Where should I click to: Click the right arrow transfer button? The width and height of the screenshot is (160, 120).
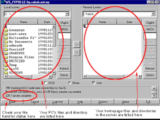point(77,52)
